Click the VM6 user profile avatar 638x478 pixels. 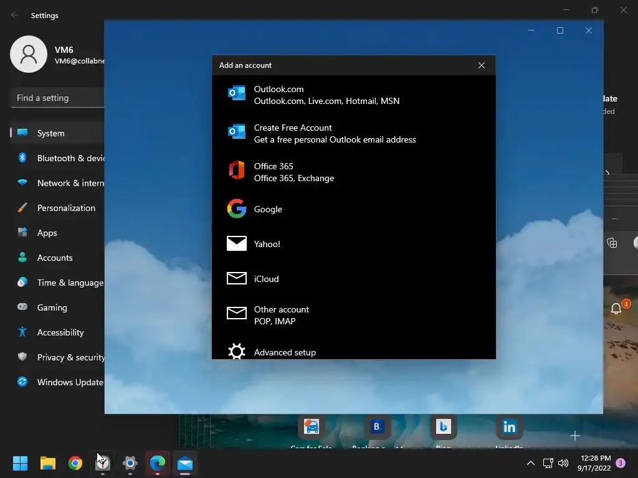click(x=29, y=54)
